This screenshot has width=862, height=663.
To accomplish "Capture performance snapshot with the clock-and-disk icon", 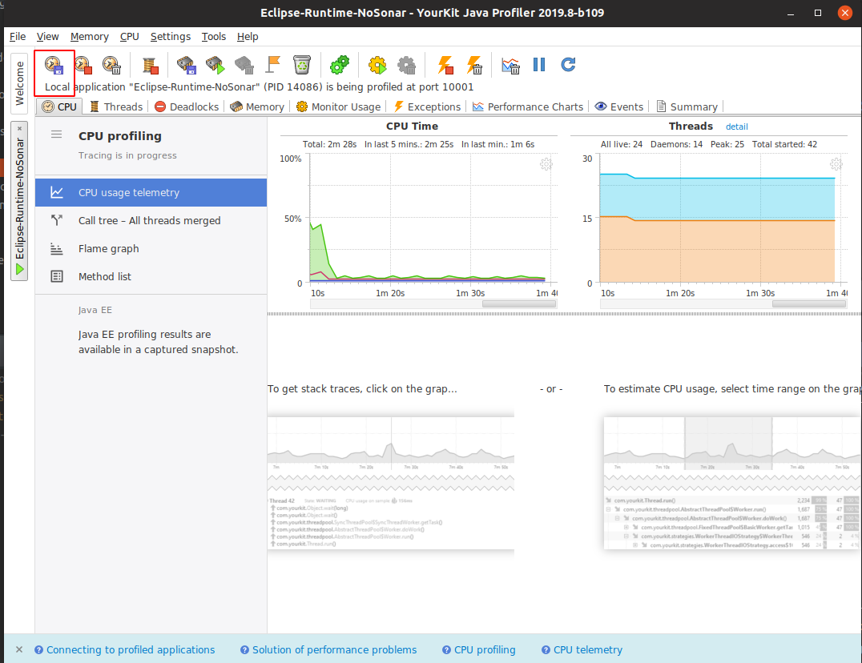I will 54,65.
